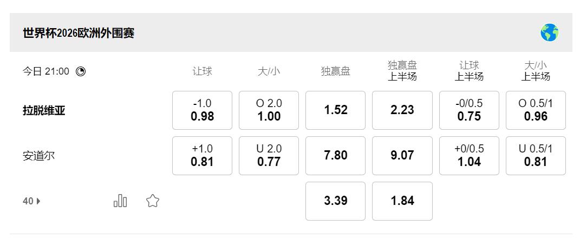Open match statistics bar chart icon
Image resolution: width=580 pixels, height=239 pixels.
[120, 201]
